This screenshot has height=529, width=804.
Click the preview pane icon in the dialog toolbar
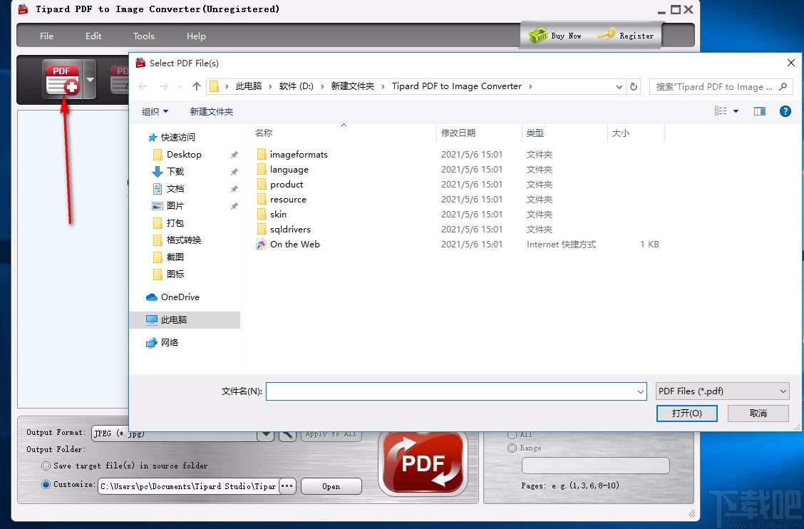tap(759, 111)
